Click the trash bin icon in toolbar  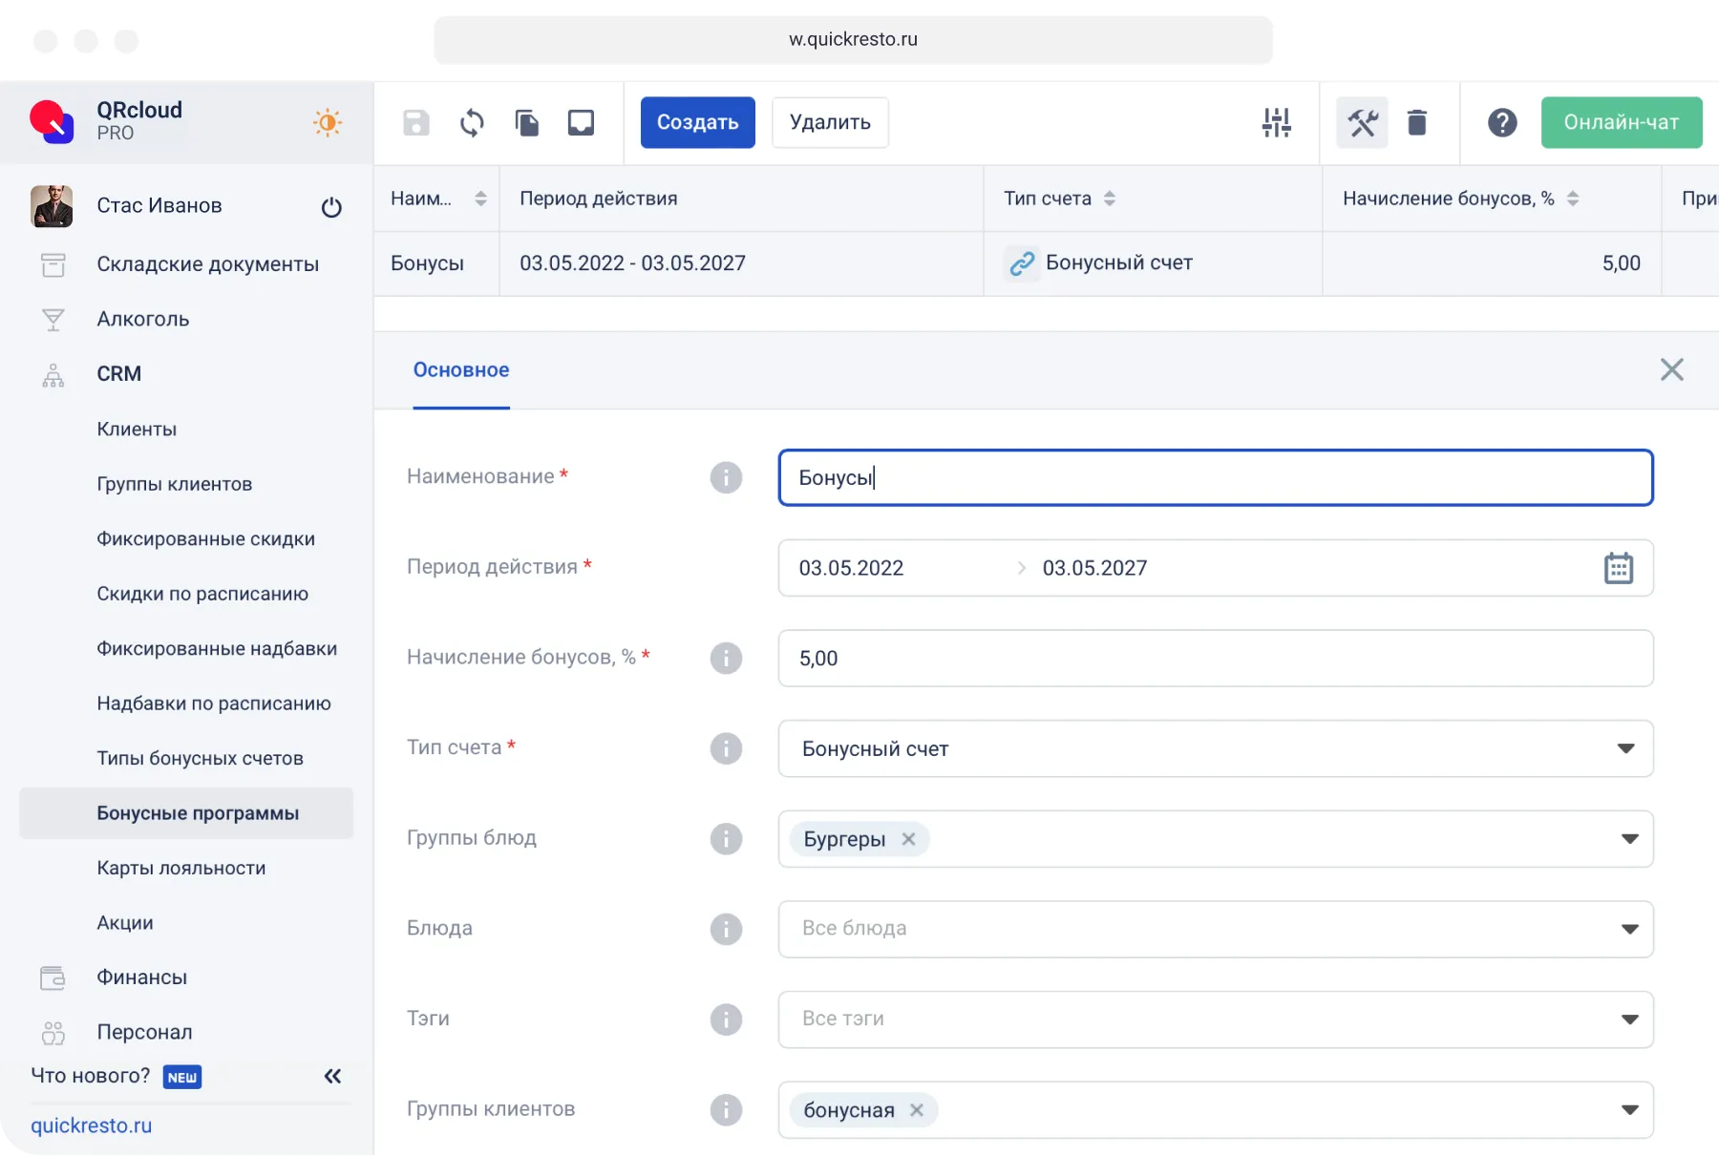coord(1417,122)
